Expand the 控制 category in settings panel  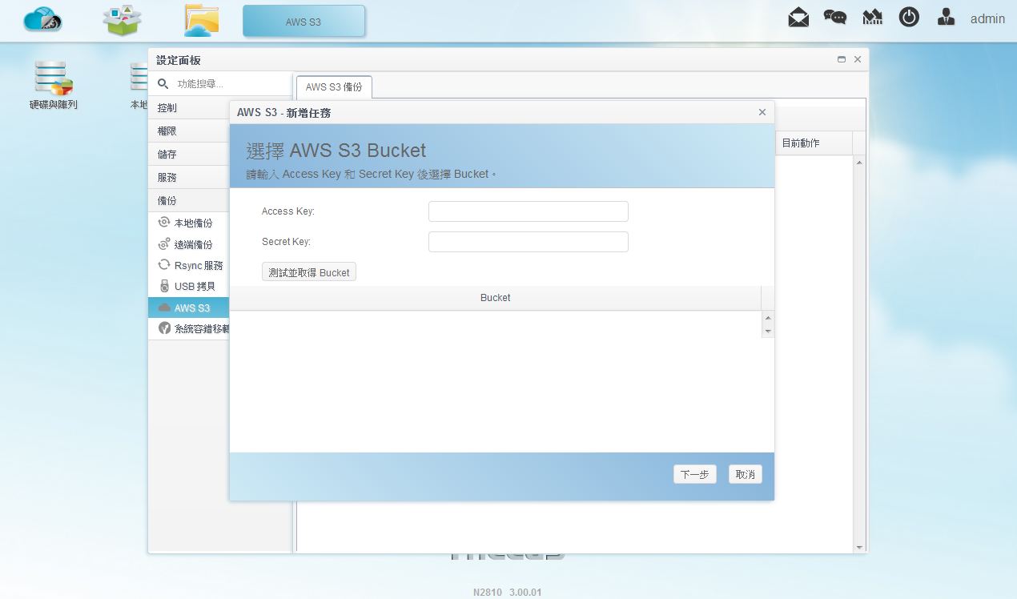point(189,108)
